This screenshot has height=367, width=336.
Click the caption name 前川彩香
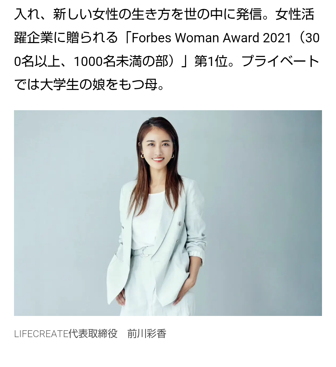[x=147, y=333]
